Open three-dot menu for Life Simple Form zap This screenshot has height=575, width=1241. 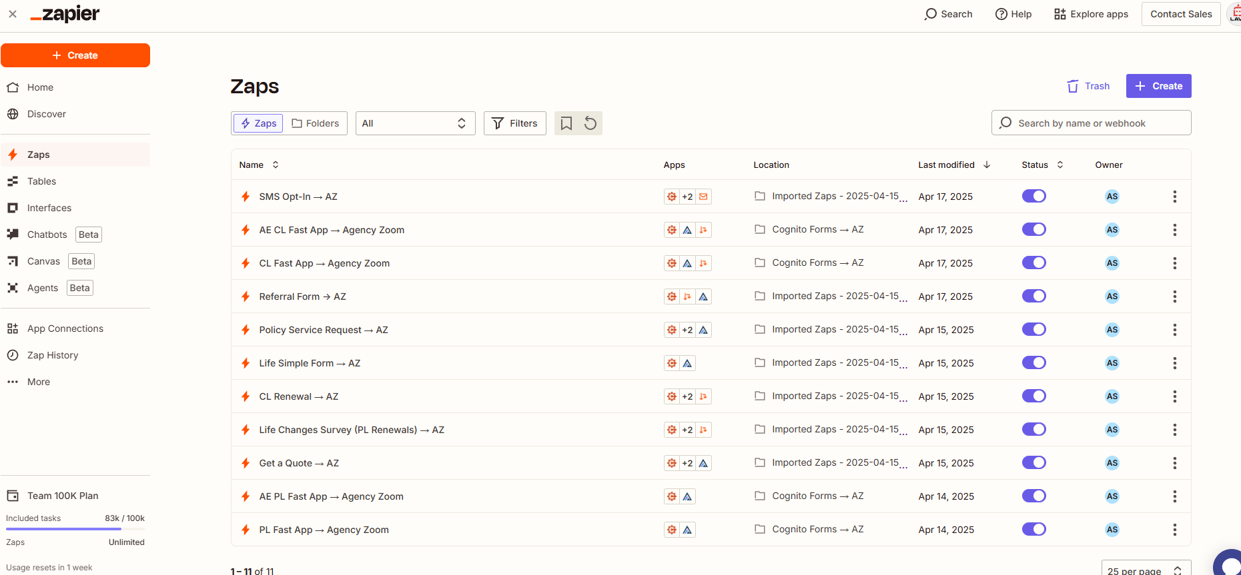click(x=1174, y=363)
